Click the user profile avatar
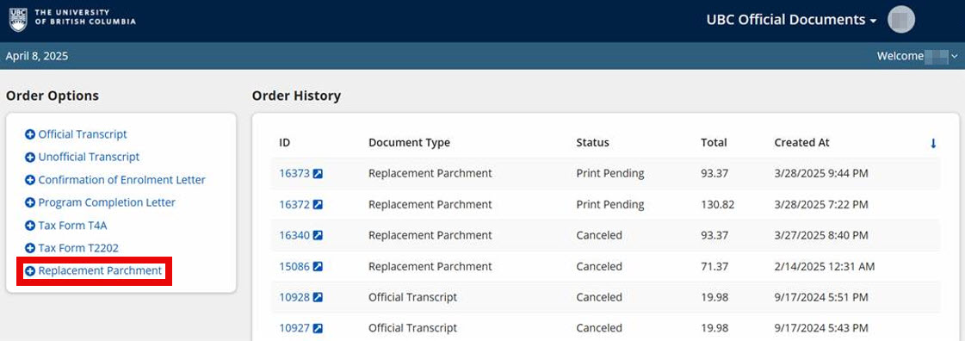This screenshot has height=341, width=965. tap(901, 20)
